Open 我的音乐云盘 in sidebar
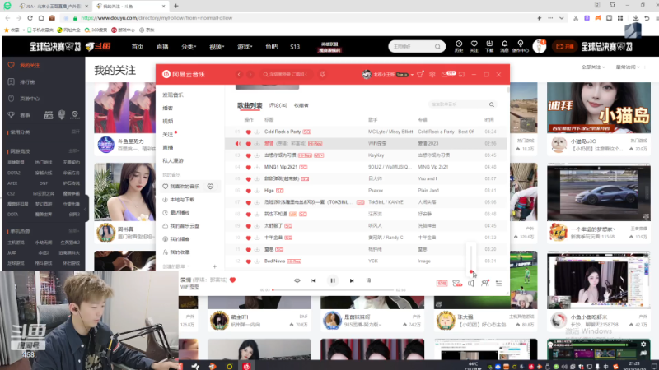The image size is (659, 370). coord(185,226)
